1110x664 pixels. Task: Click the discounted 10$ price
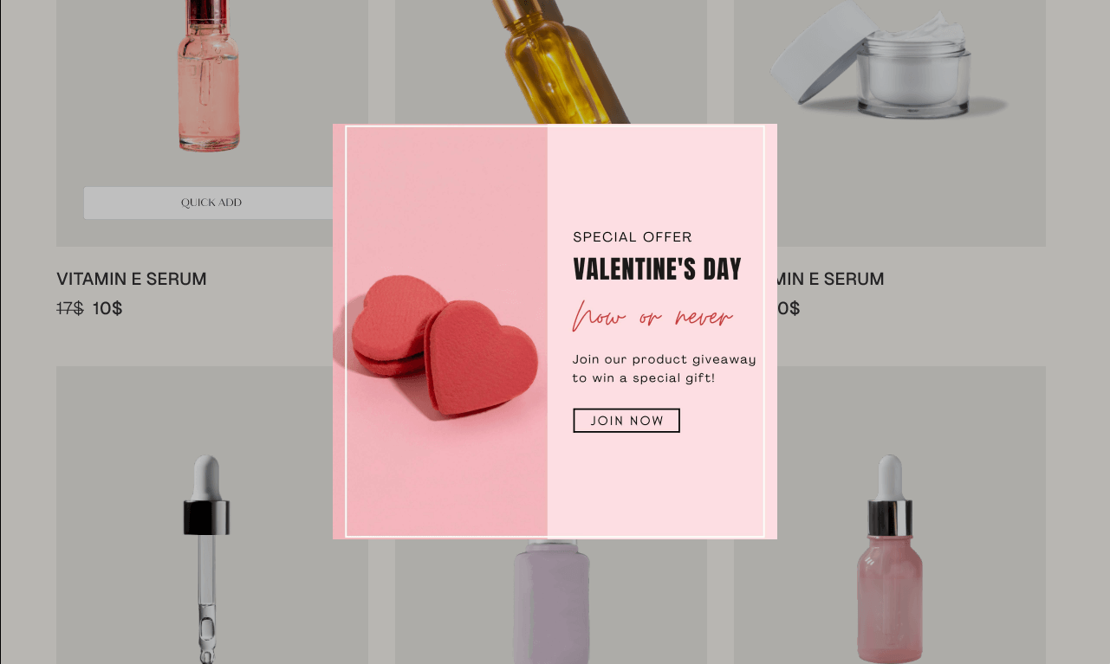tap(107, 308)
